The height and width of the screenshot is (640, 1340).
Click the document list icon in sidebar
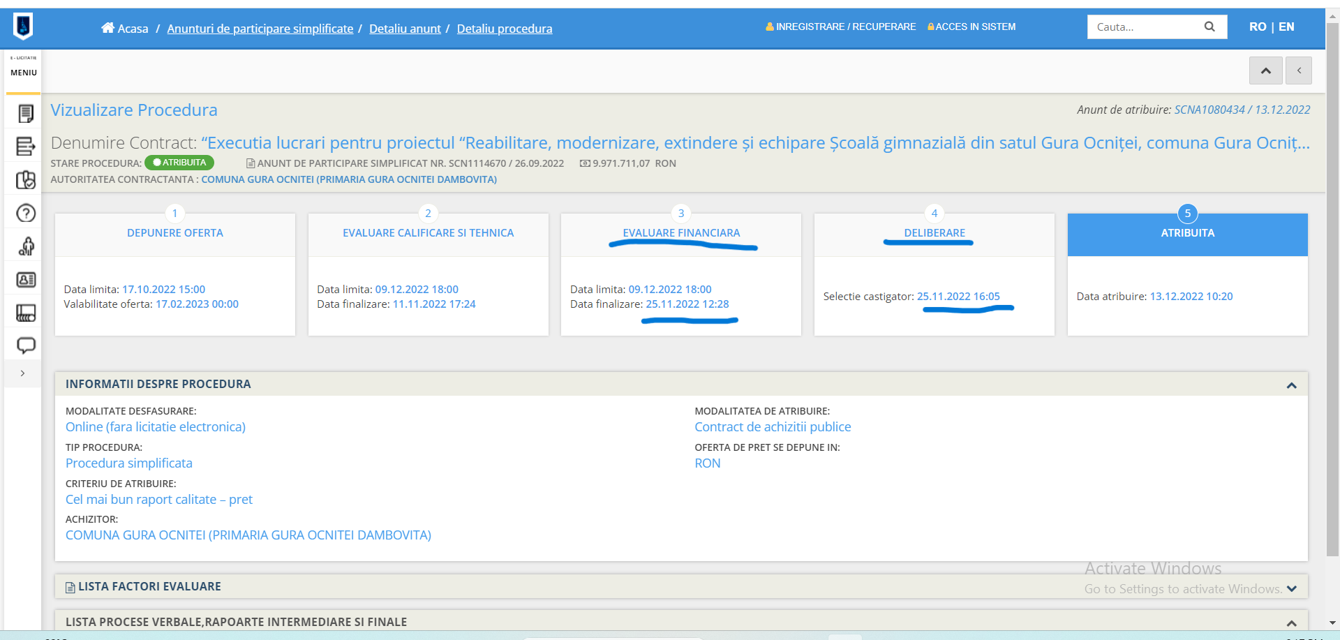tap(26, 113)
